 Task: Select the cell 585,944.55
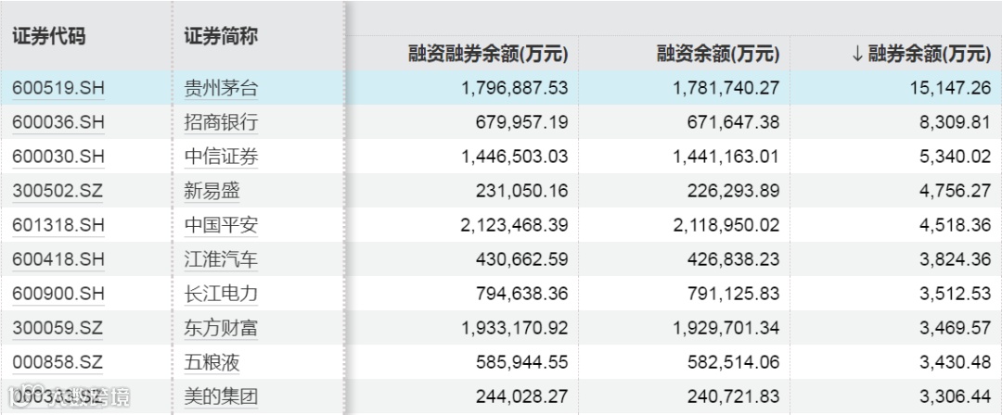click(522, 362)
